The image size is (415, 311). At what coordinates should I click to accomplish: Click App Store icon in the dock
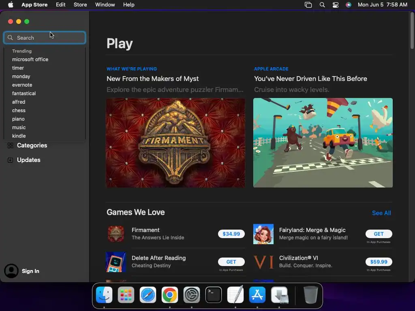click(257, 295)
